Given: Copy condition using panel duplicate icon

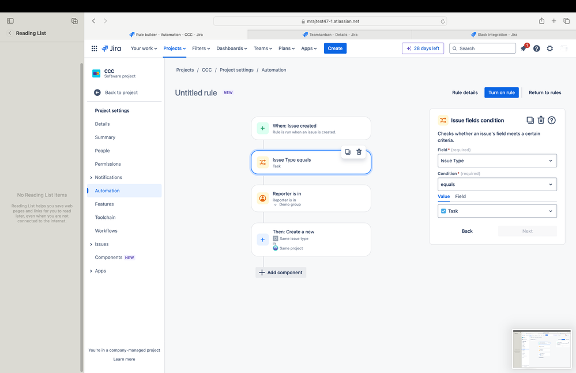Looking at the screenshot, I should [530, 120].
